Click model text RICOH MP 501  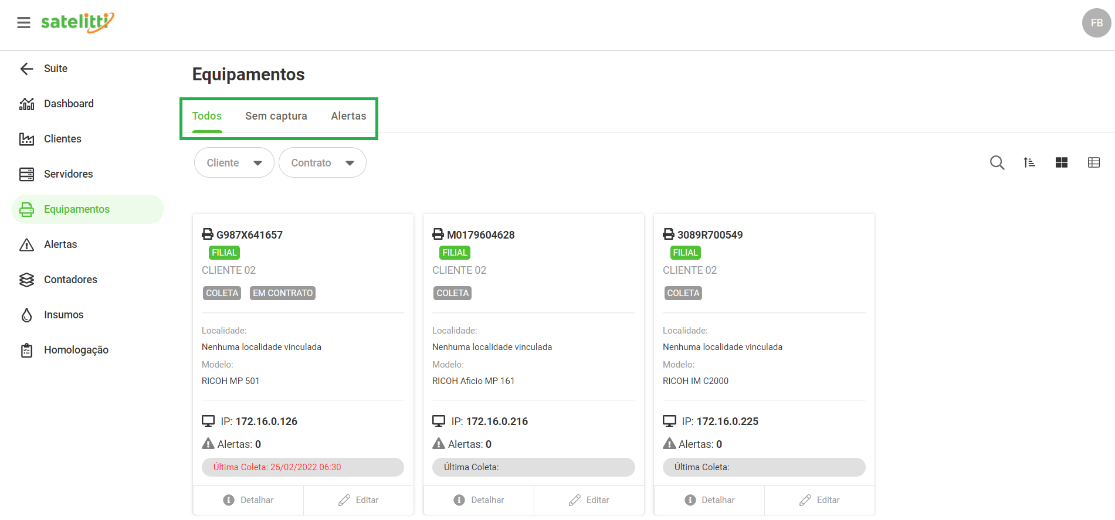click(x=231, y=381)
